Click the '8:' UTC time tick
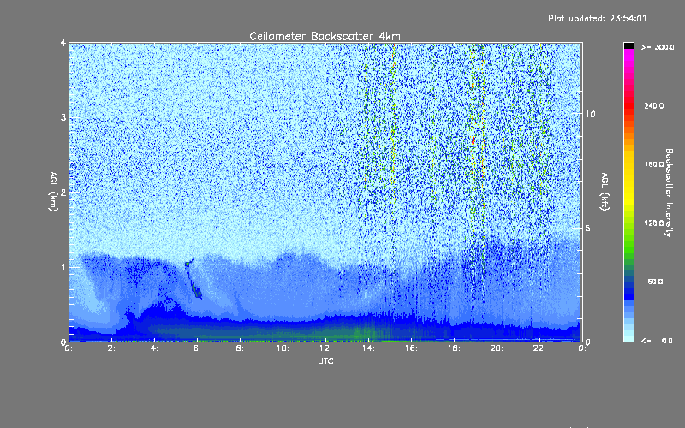The width and height of the screenshot is (685, 428). tap(240, 348)
